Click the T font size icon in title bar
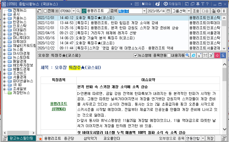 203,4
